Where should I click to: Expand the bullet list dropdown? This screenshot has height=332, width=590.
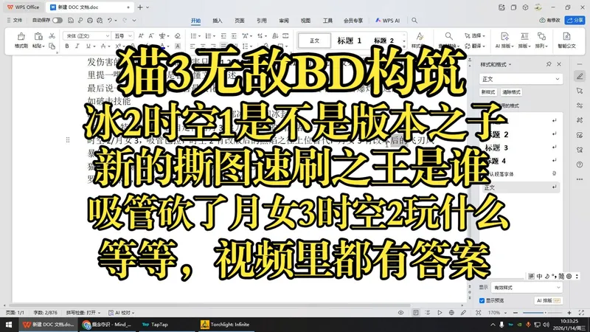[x=198, y=36]
